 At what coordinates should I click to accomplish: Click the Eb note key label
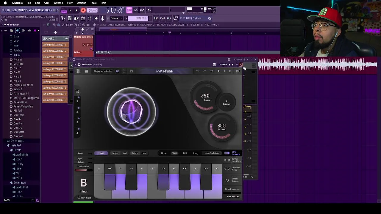point(131,169)
